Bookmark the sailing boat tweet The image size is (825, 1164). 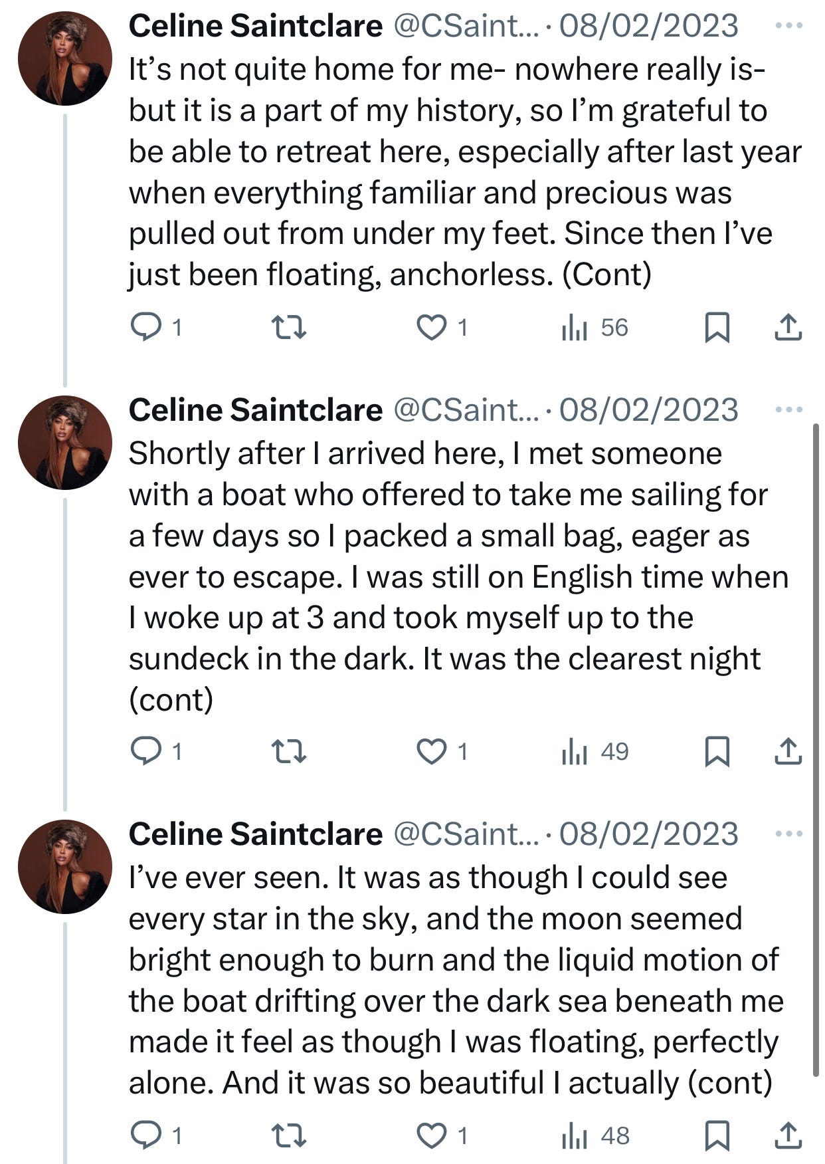tap(717, 751)
